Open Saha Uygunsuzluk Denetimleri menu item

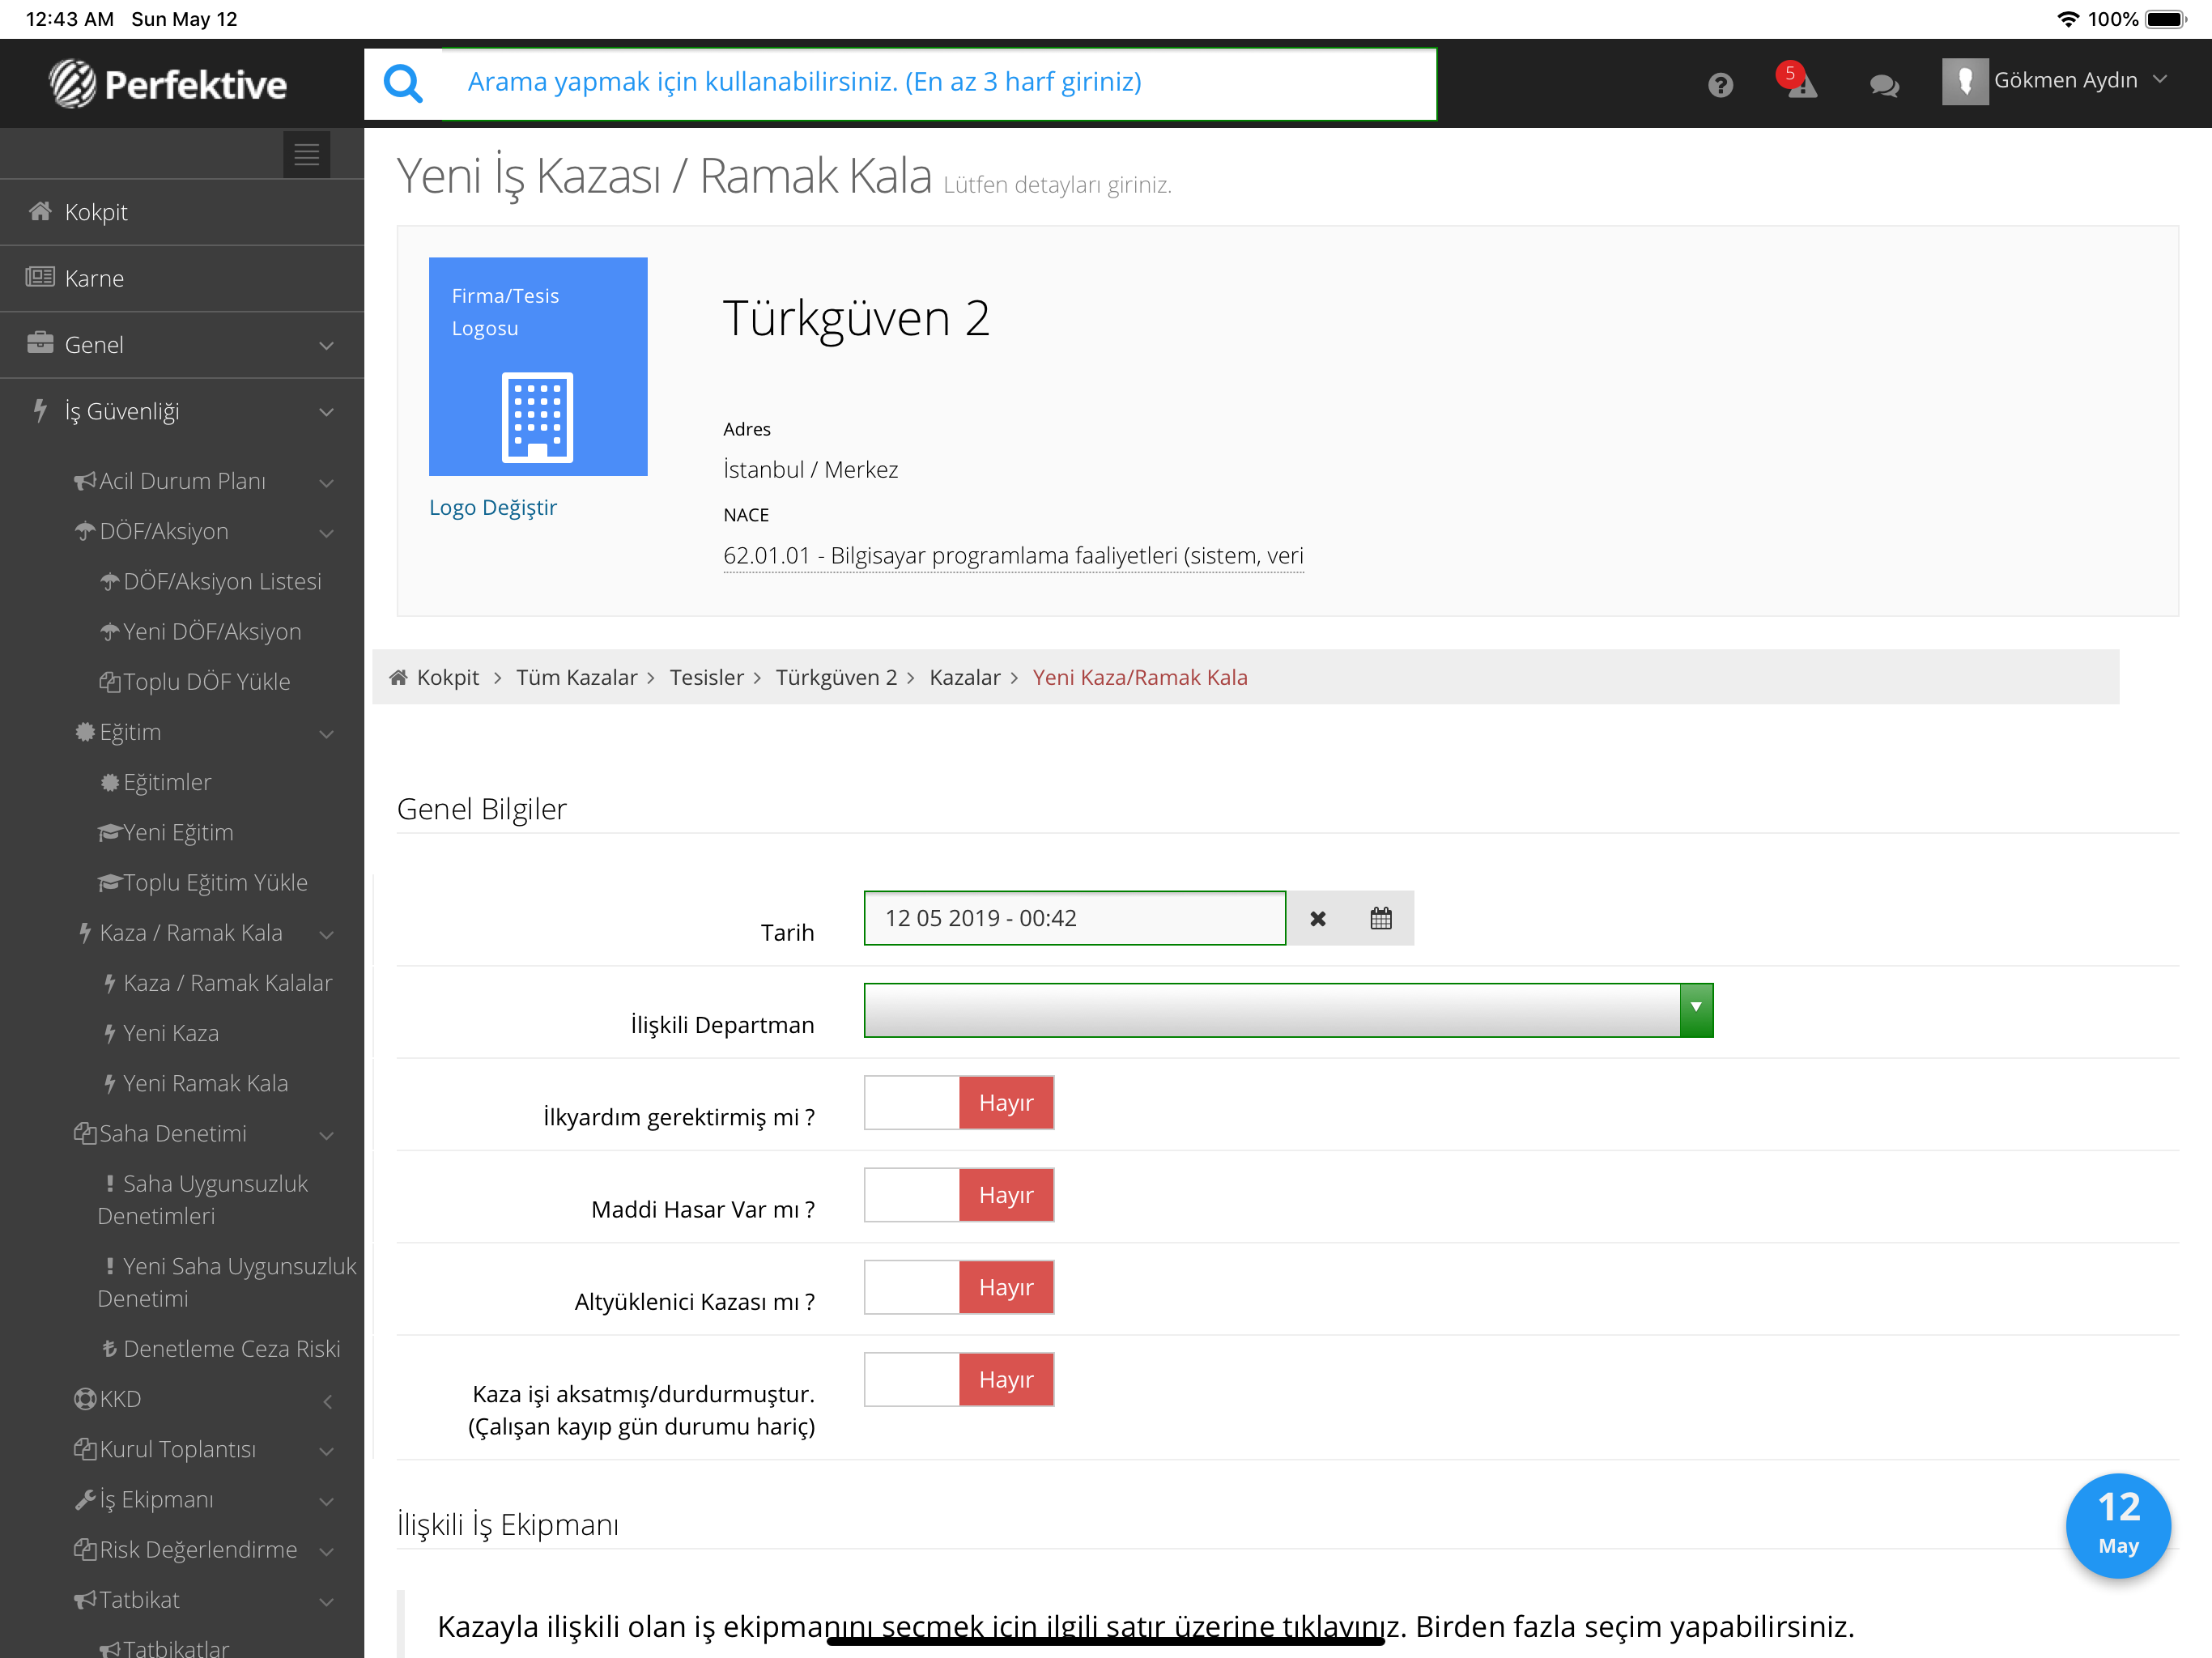203,1200
